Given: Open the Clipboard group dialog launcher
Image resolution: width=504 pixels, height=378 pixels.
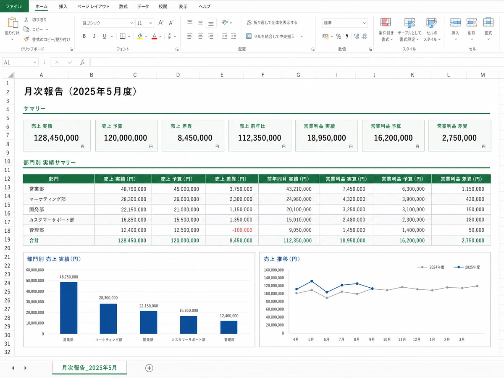Looking at the screenshot, I should point(71,49).
